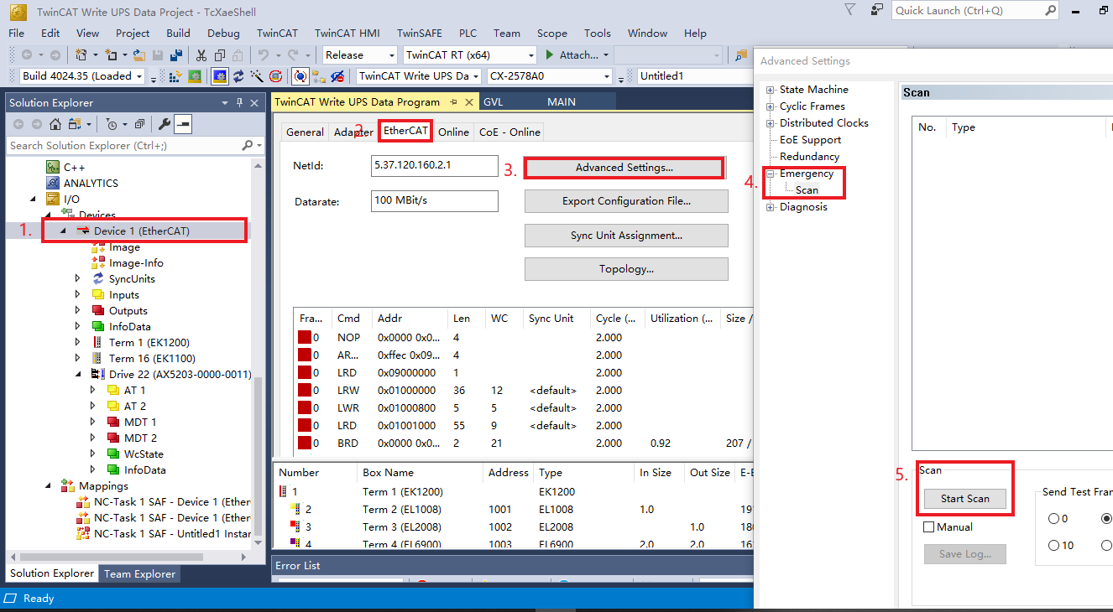
Task: Open the TwinCAT menu
Action: [x=277, y=34]
